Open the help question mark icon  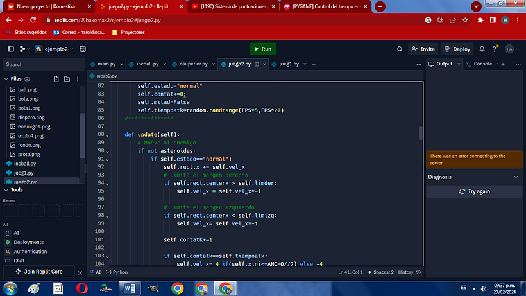pos(495,49)
